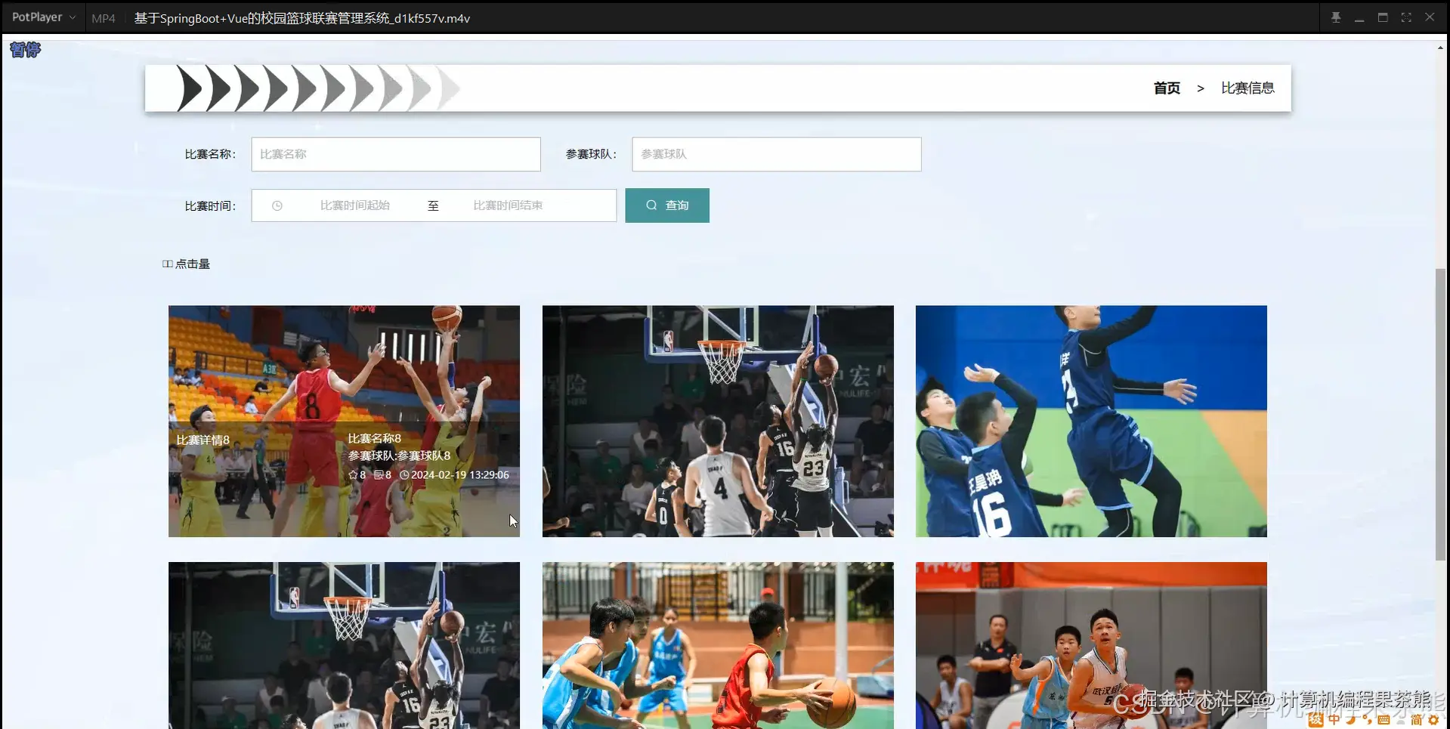Click the video file title in title bar
1450x729 pixels.
point(302,18)
